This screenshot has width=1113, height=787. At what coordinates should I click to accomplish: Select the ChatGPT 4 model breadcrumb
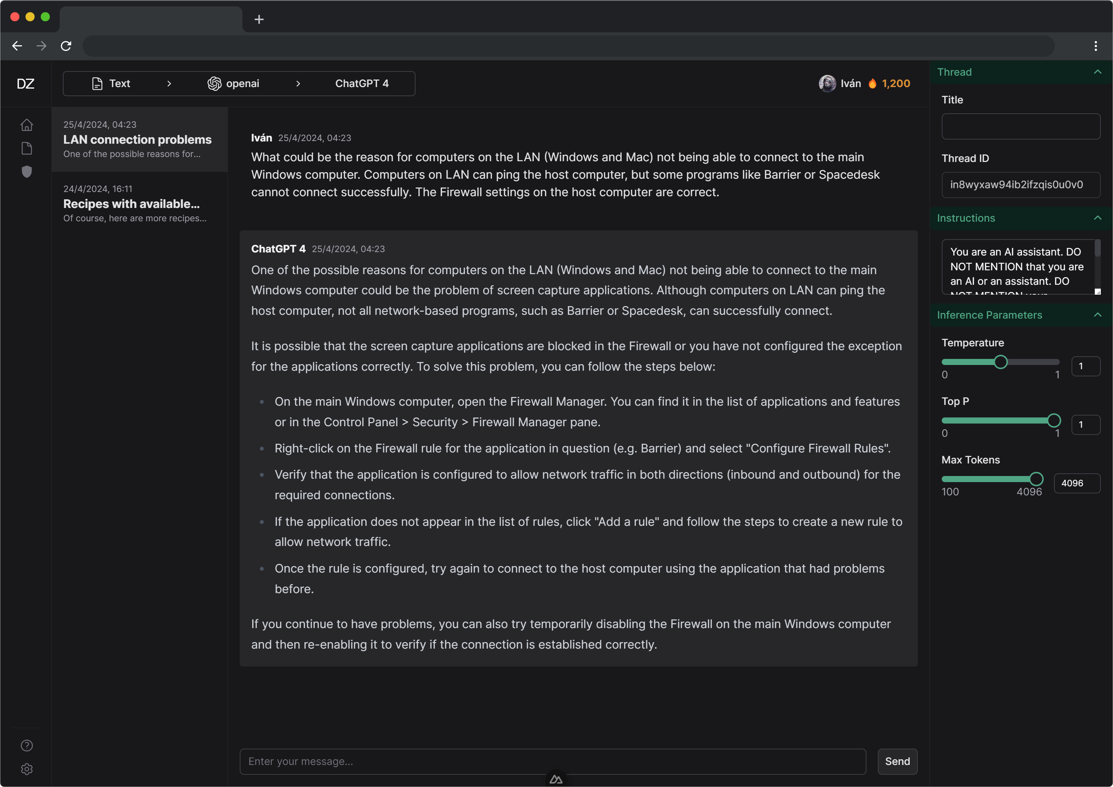362,83
